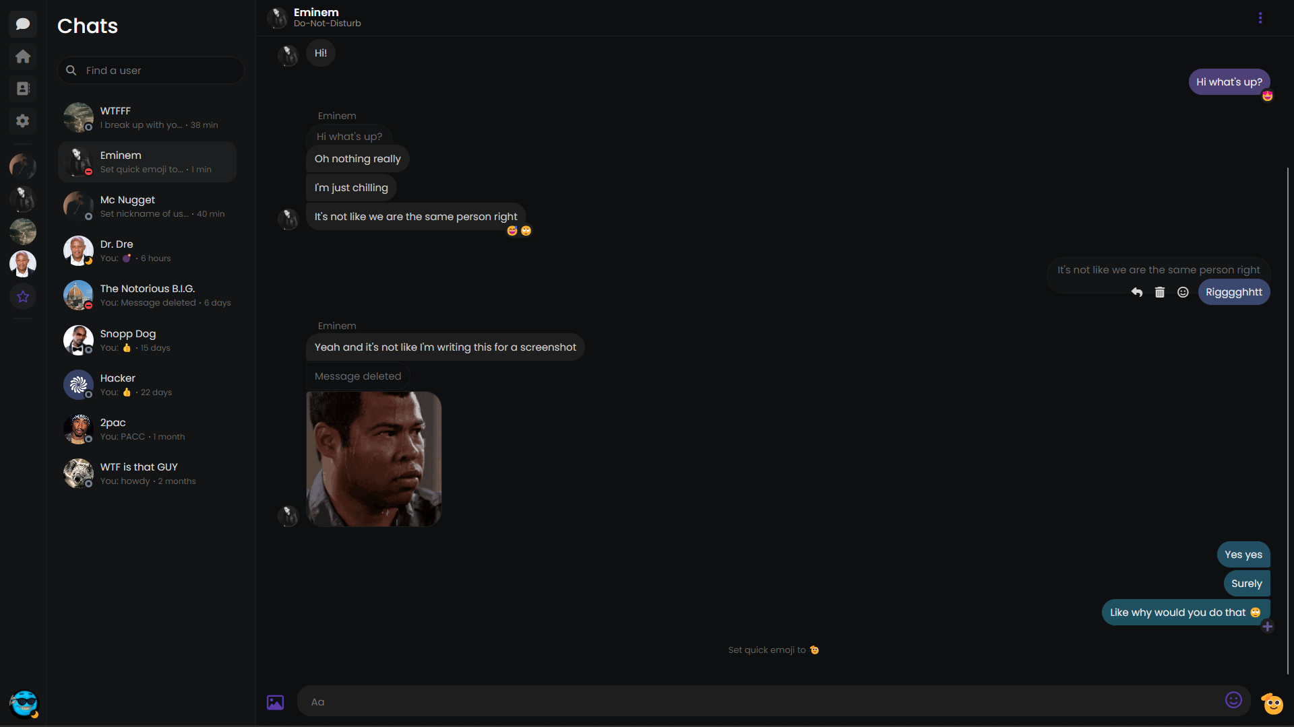Reply to the Rigggghhtt message
Screen dimensions: 1294x727
point(1137,292)
